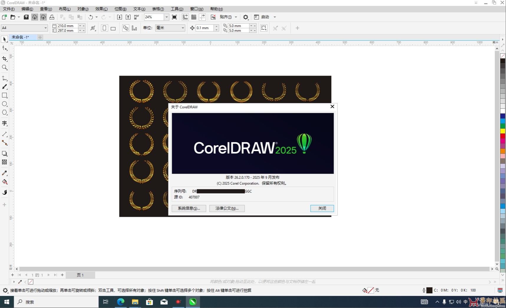This screenshot has width=506, height=308.
Task: Select the Zoom magnifier tool
Action: click(4, 67)
